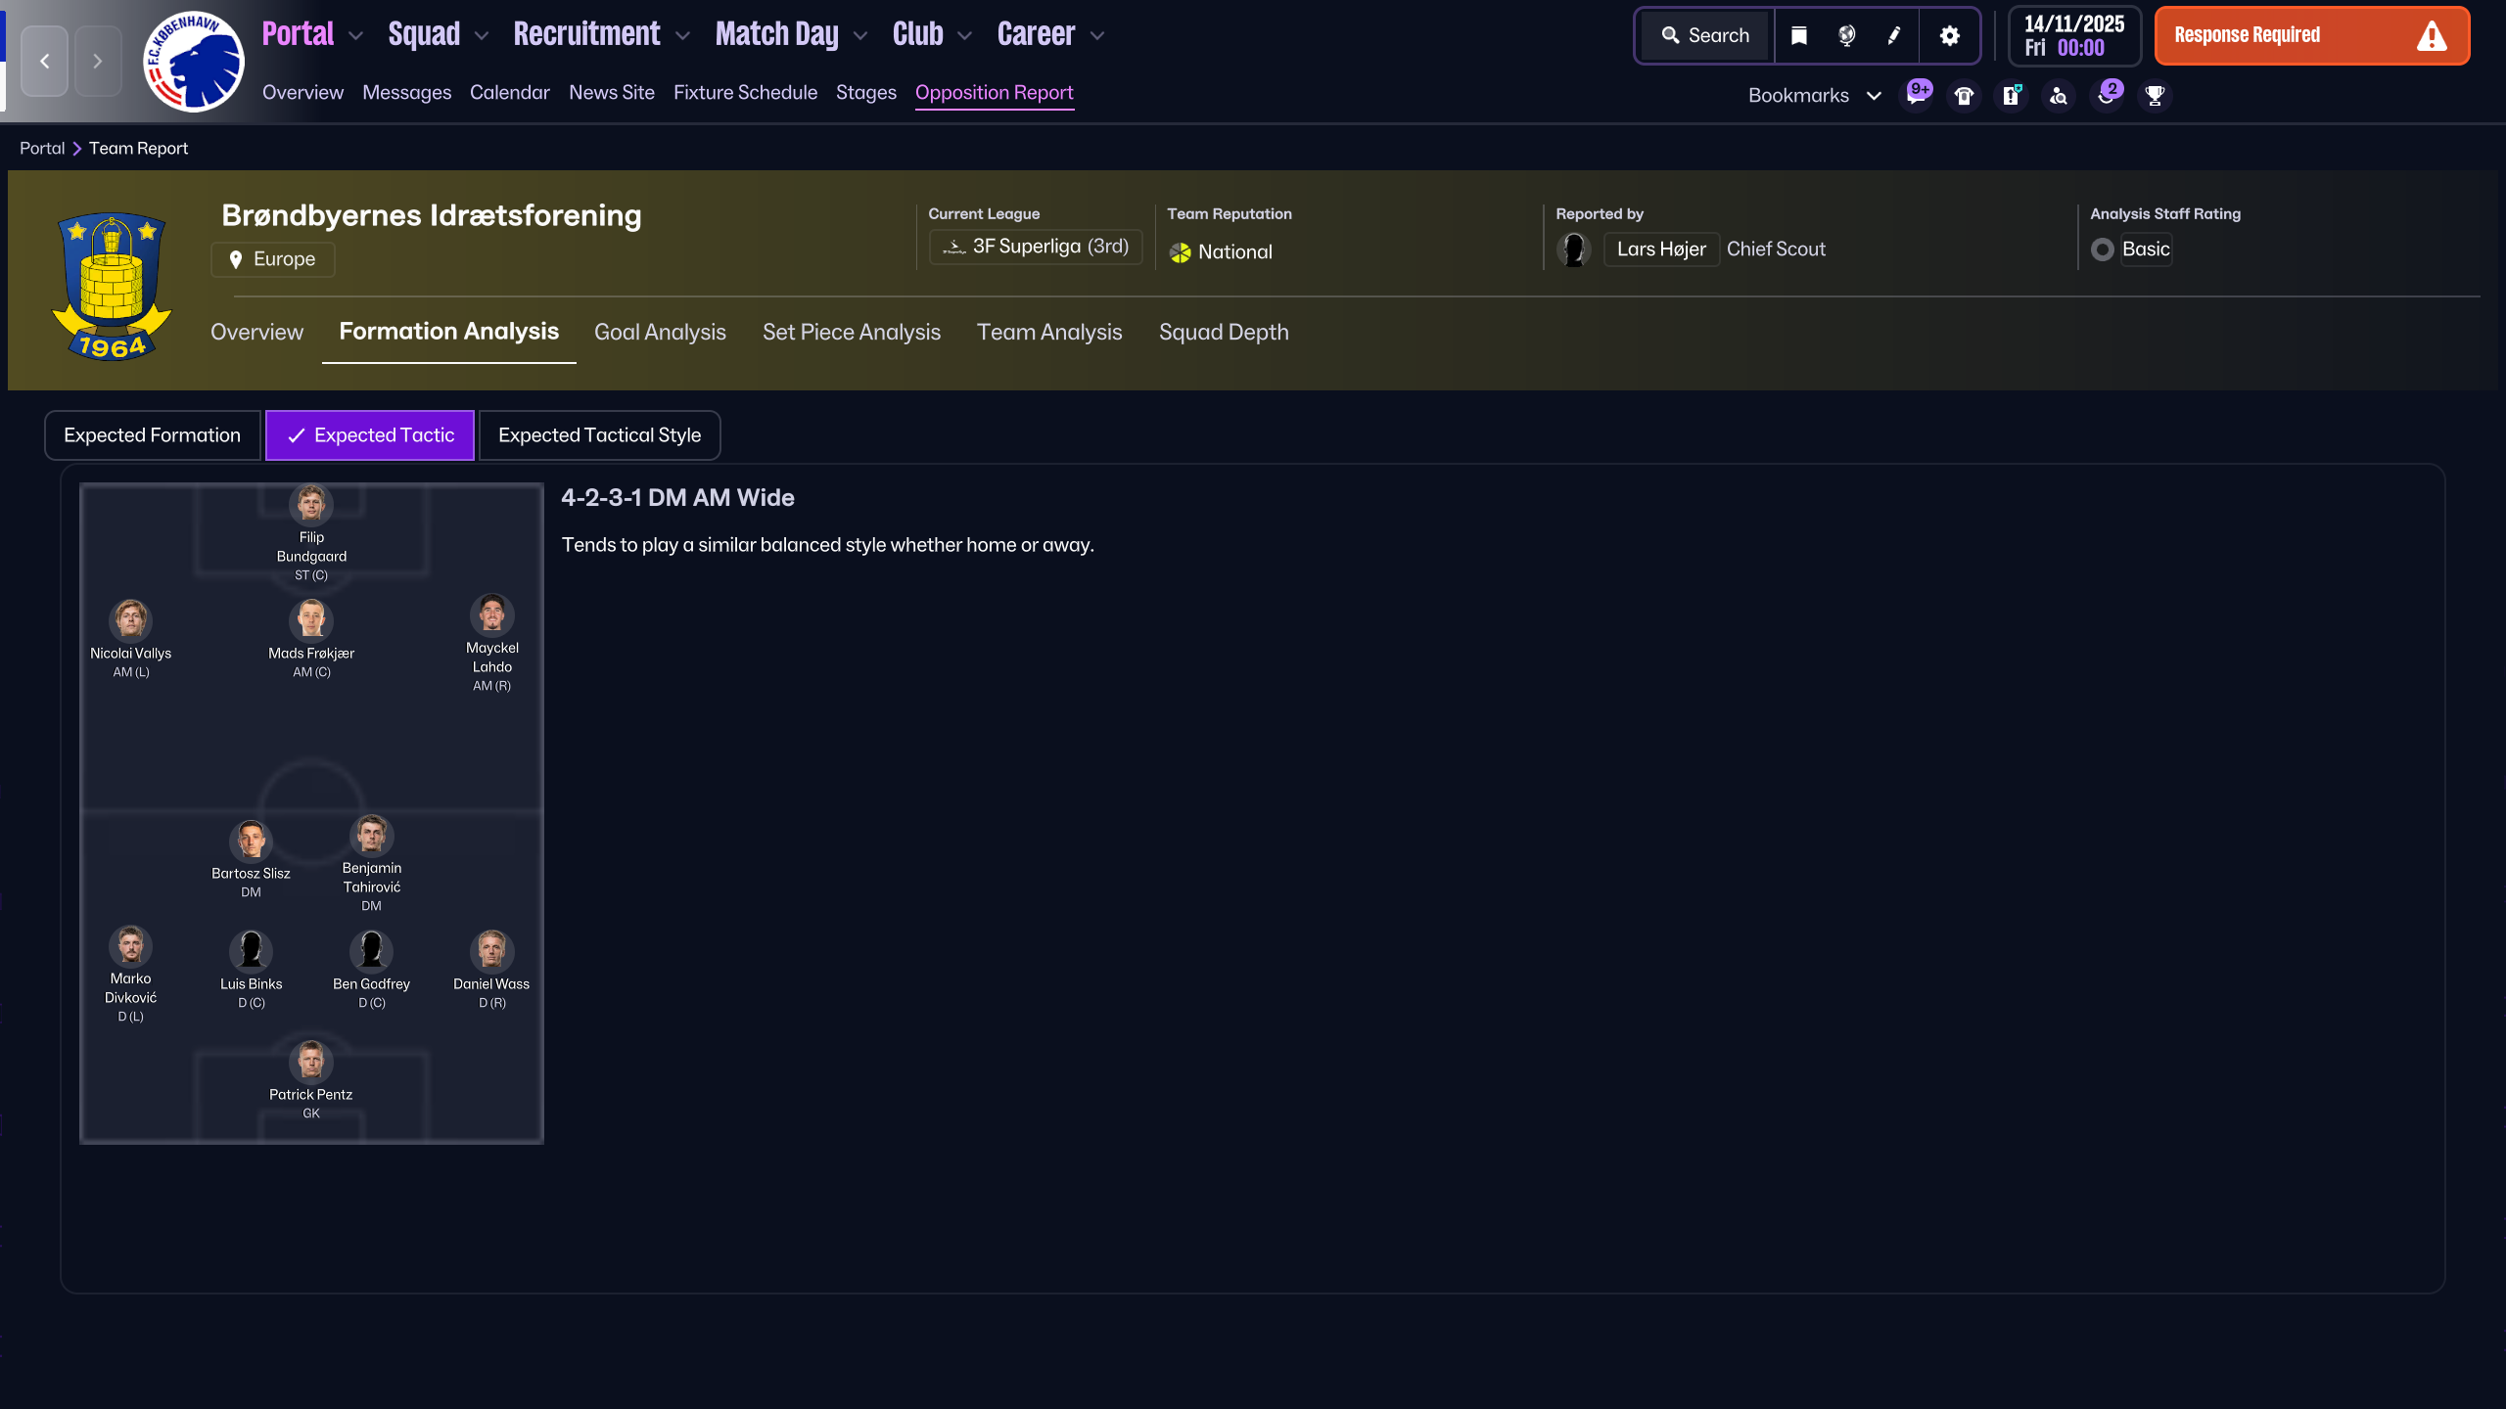
Task: Open messages shortcut with 9+ badge
Action: click(1917, 95)
